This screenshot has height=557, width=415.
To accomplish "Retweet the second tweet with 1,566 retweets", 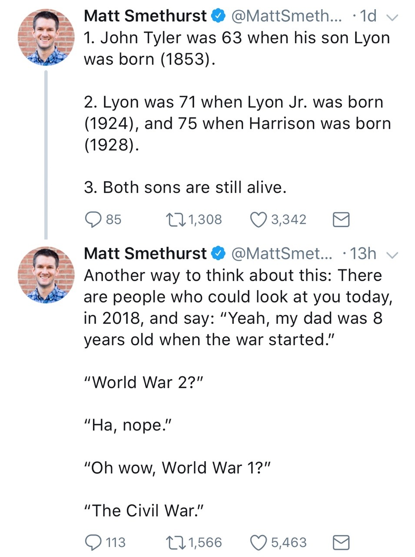I will point(176,542).
